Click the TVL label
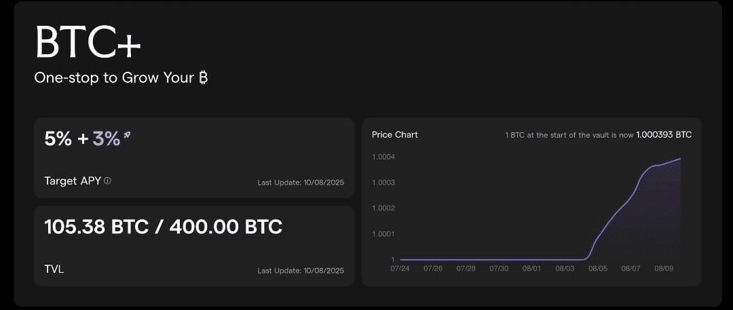 [54, 269]
